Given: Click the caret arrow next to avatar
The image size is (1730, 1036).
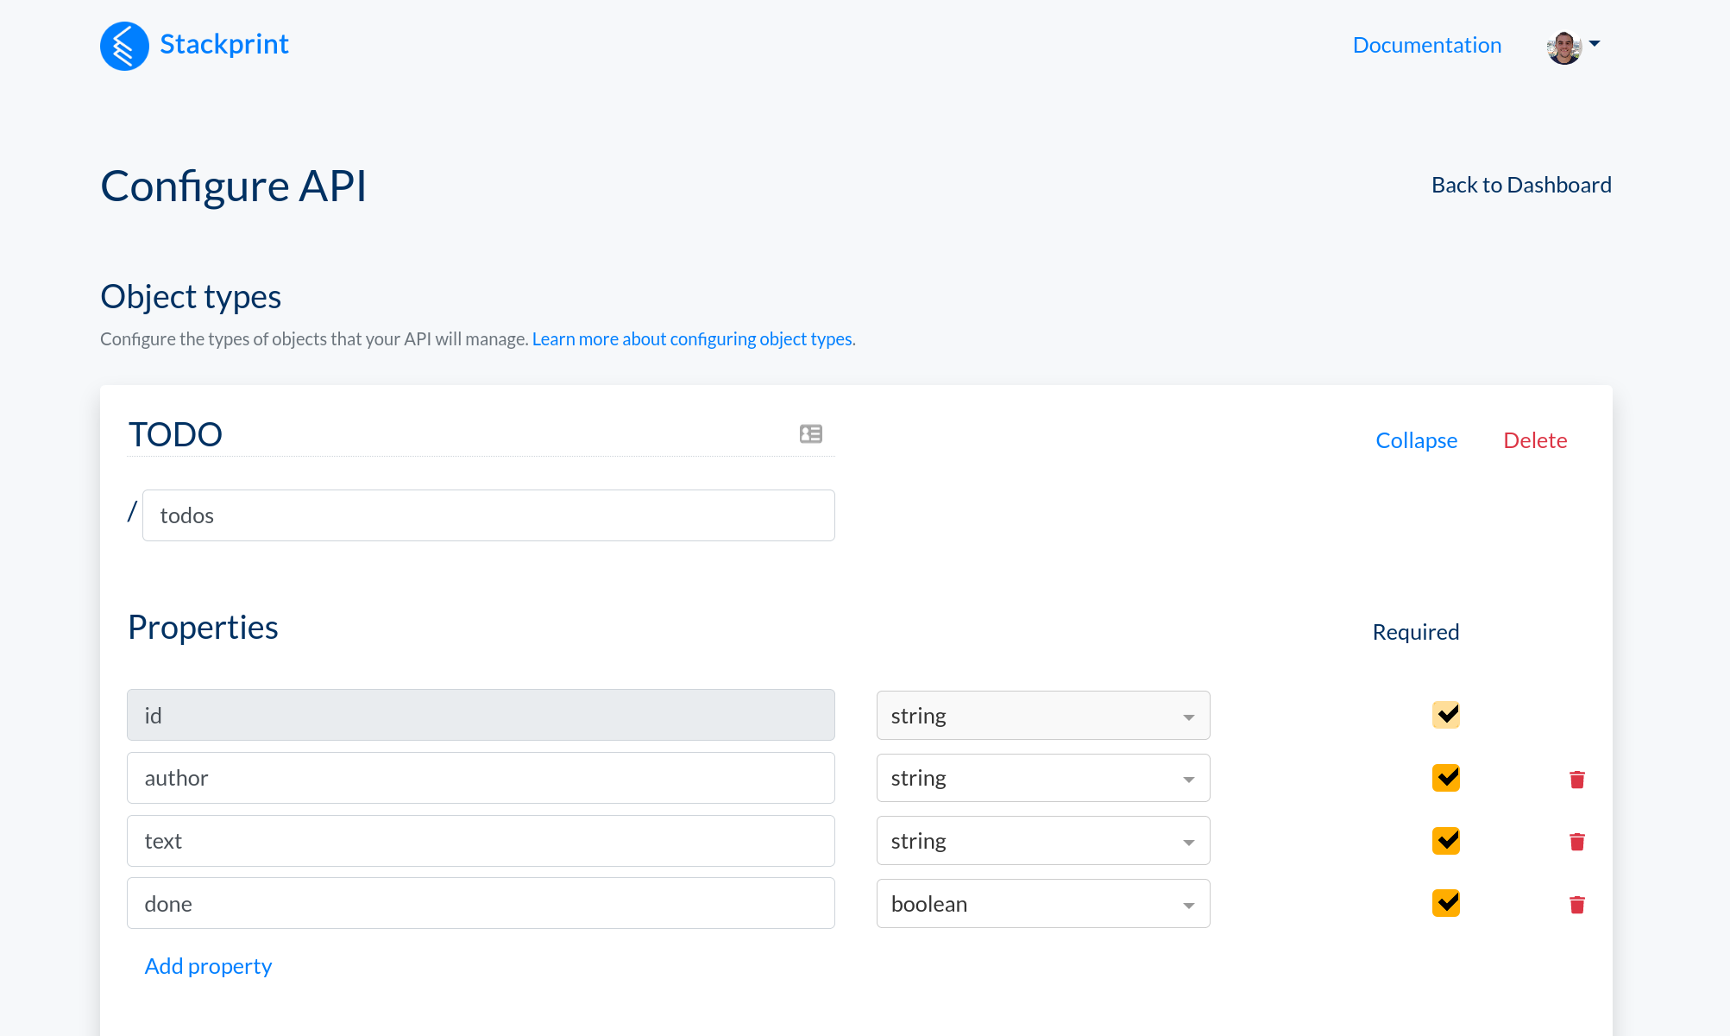Looking at the screenshot, I should point(1595,43).
